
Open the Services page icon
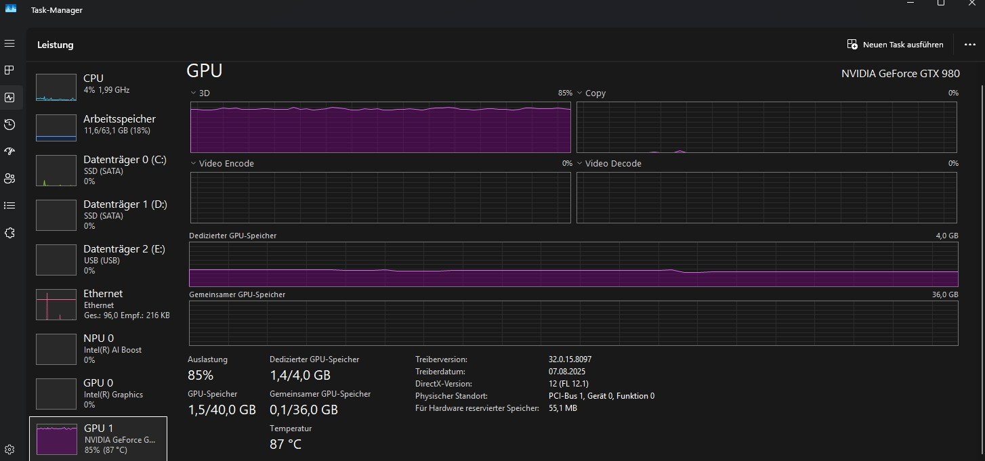click(x=9, y=232)
